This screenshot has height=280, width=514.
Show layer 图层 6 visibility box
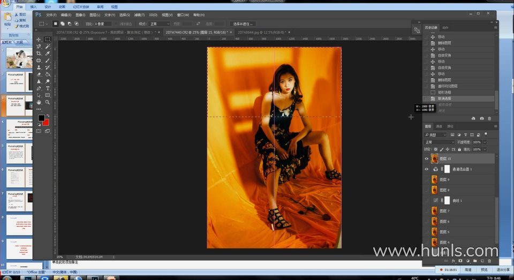427,221
